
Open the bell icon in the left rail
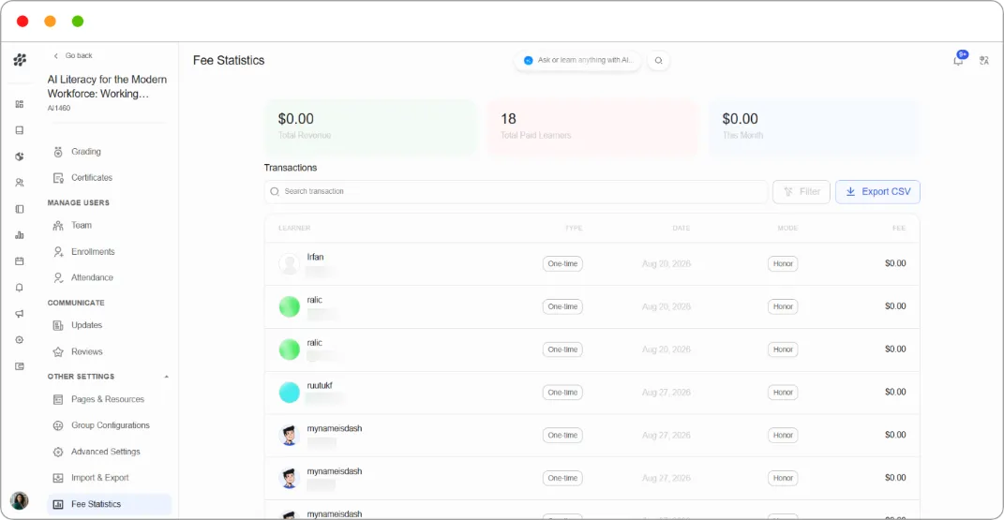[19, 288]
